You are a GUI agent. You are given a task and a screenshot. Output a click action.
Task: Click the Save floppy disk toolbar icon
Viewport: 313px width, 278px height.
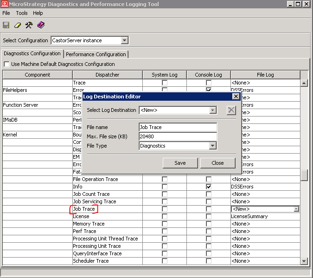(x=6, y=25)
